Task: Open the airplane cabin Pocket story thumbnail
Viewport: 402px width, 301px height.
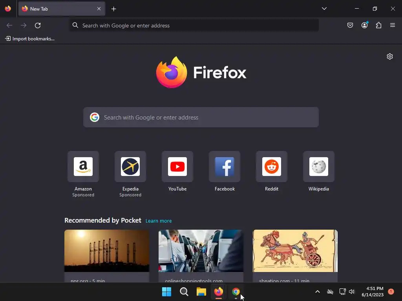Action: [201, 251]
